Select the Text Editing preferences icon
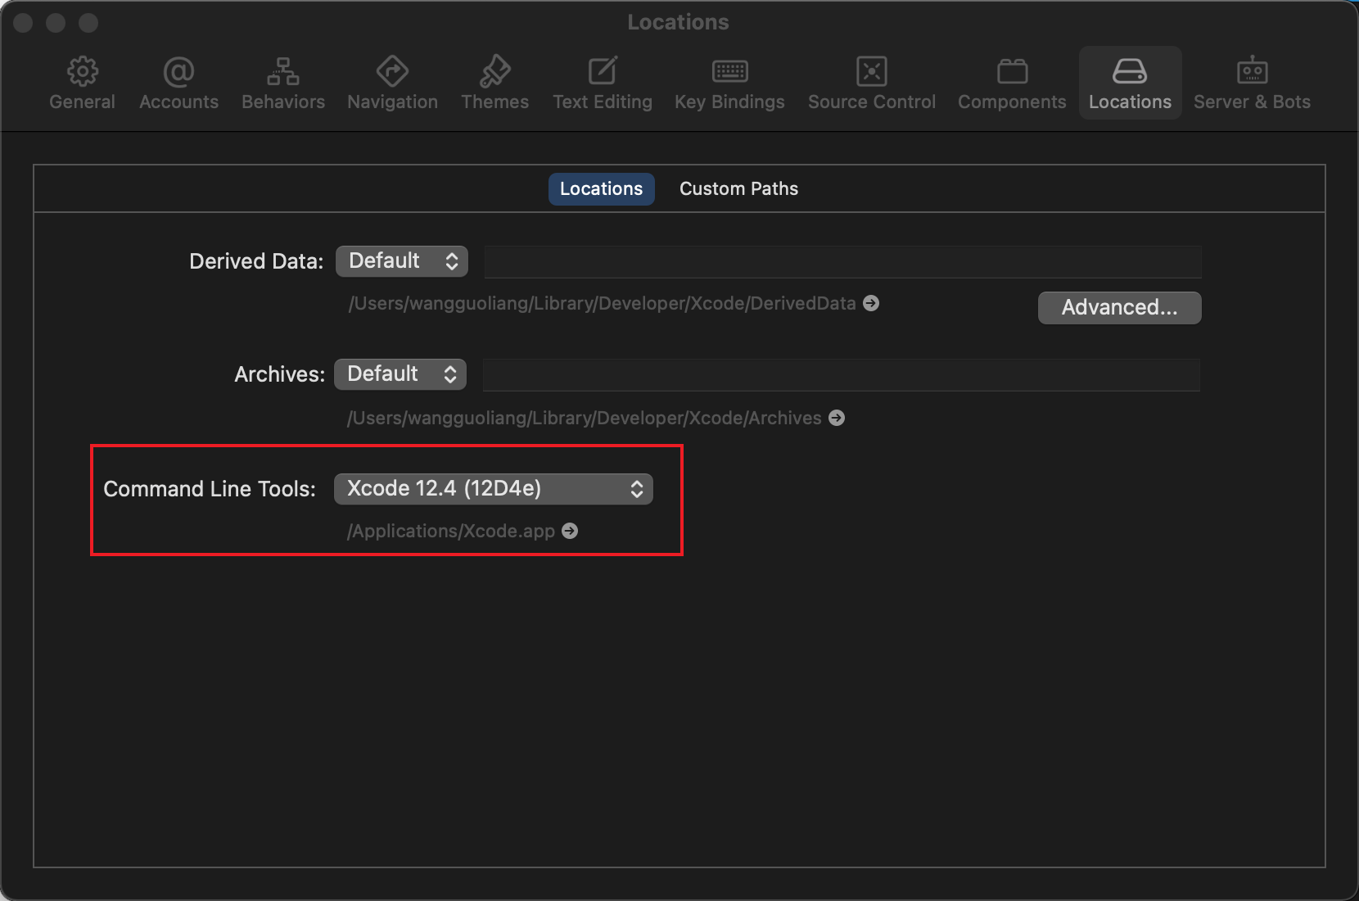Image resolution: width=1359 pixels, height=901 pixels. [603, 82]
